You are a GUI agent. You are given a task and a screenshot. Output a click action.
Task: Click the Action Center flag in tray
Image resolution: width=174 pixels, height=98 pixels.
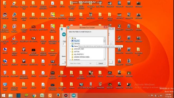tap(152, 96)
